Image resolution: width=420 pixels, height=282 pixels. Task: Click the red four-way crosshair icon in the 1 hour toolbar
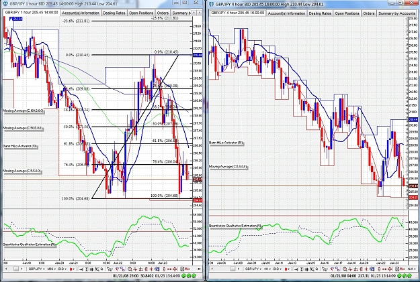point(174,269)
